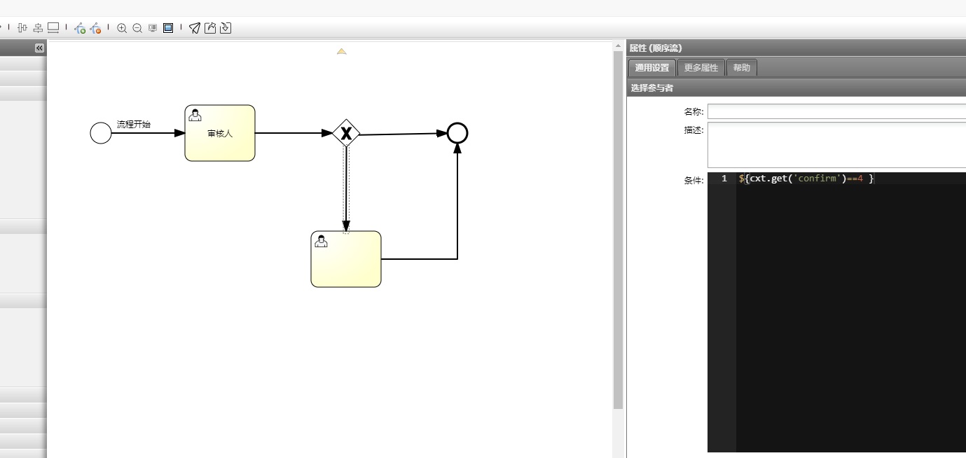Select the 通用设置 tab

(x=652, y=68)
